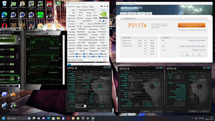The width and height of the screenshot is (215, 121).
Task: Click the Detach button on Afterburner Hardware Monitor
Action: pyautogui.click(x=45, y=34)
